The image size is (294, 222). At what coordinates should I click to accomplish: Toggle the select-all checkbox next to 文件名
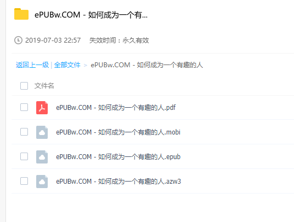(24, 86)
